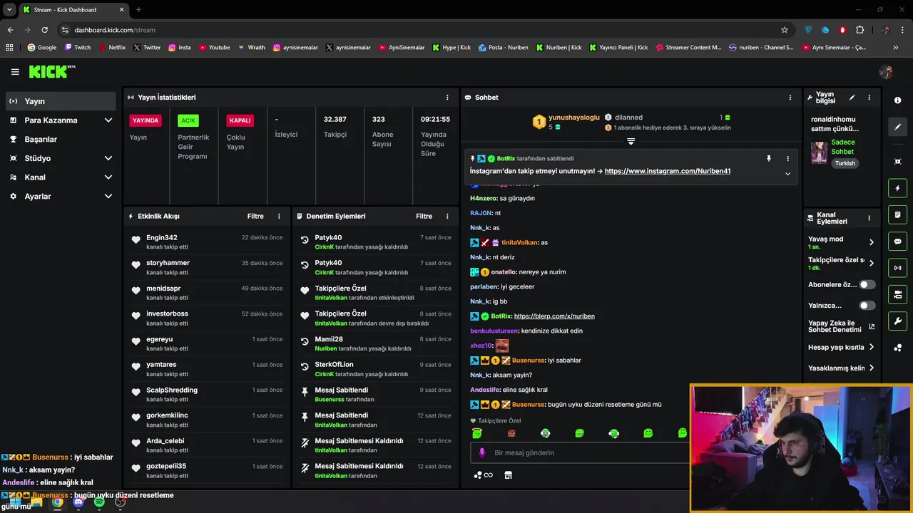Click the points infinity icon below message box
Viewport: 913px width, 513px height.
click(x=483, y=475)
